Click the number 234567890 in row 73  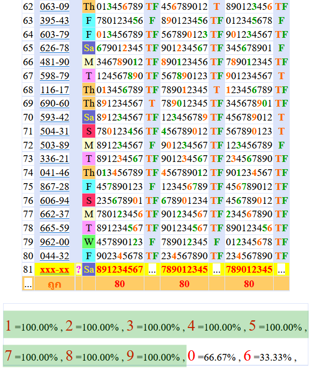point(249,159)
